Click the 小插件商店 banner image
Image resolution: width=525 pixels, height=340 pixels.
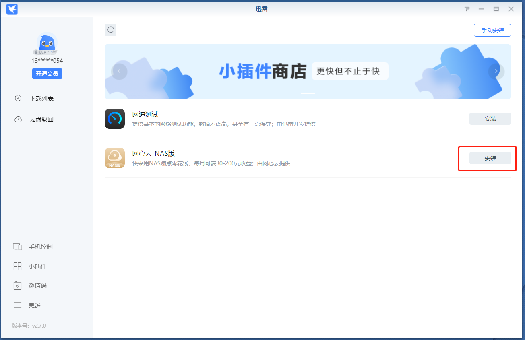[x=308, y=72]
